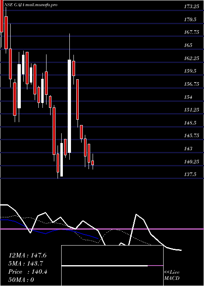Screen dimensions: 204x286
Task: Click the NSE GAJA mail.munafa.pro title text
Action: pos(31,5)
